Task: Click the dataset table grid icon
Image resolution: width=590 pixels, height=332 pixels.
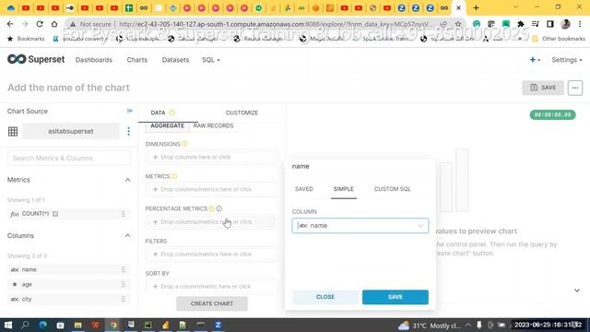Action: (x=13, y=131)
